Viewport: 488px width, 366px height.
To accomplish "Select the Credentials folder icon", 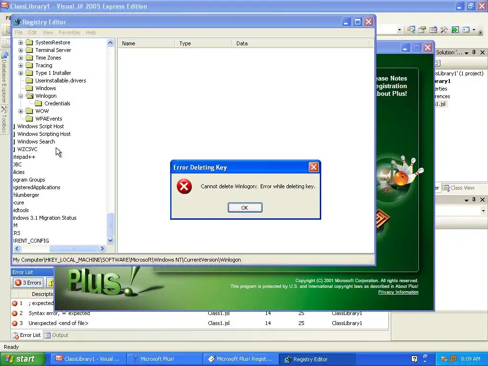I will [38, 103].
